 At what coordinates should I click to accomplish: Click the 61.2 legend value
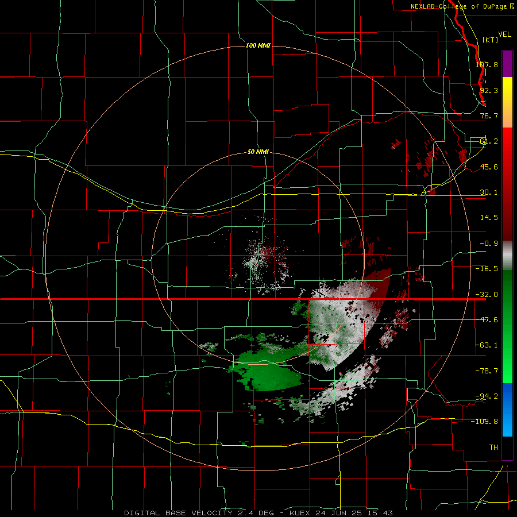[489, 141]
